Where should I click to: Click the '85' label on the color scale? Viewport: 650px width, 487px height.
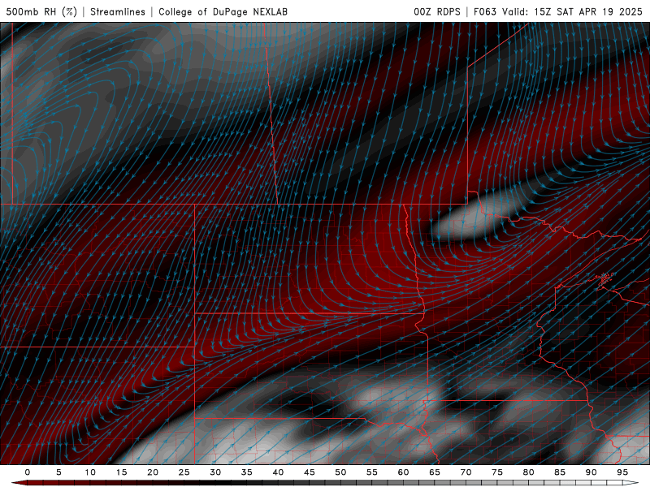point(560,472)
